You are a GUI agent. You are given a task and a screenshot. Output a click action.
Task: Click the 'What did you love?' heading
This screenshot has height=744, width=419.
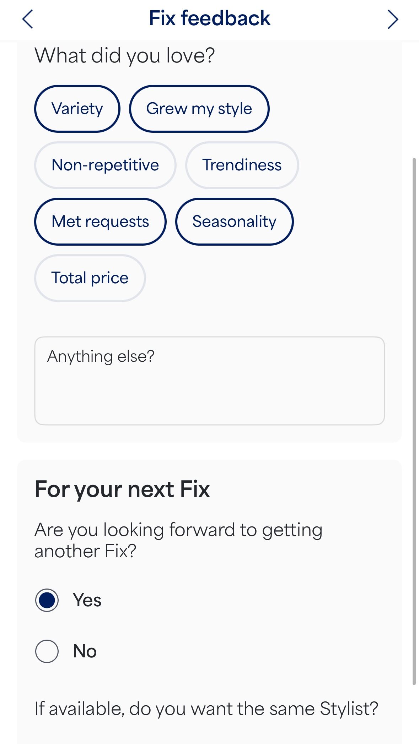tap(124, 56)
